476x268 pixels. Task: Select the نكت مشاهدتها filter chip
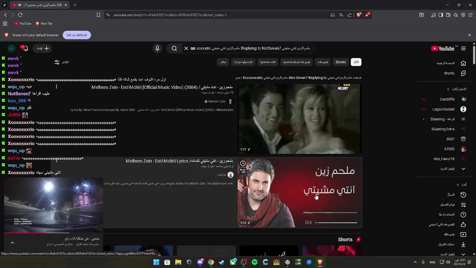268,62
